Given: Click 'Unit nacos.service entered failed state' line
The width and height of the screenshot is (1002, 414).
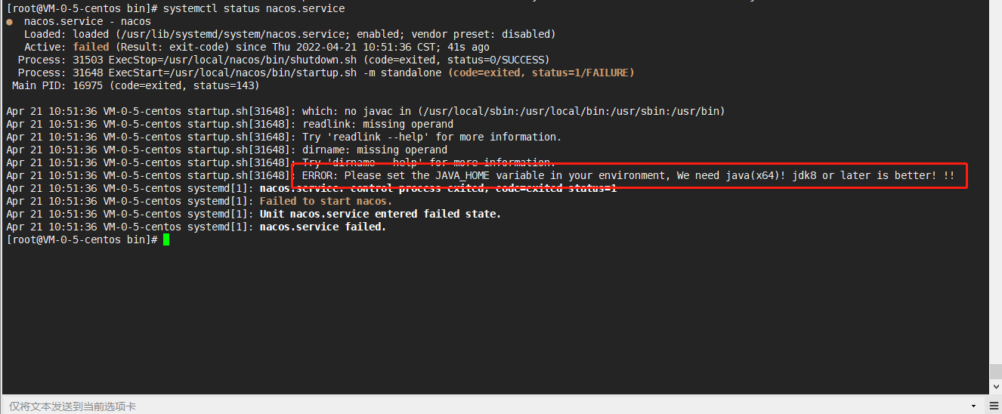Looking at the screenshot, I should tap(380, 214).
